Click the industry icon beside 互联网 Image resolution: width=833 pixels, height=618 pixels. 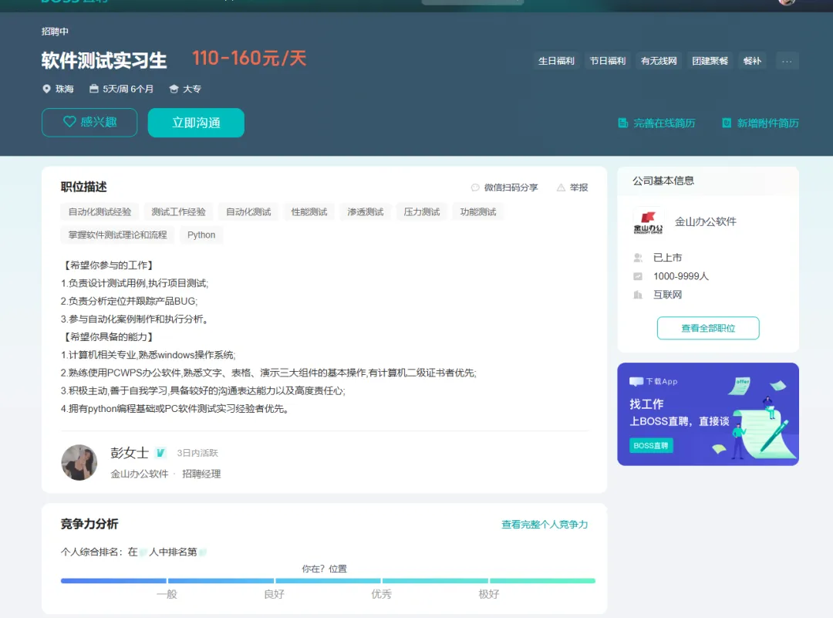638,295
